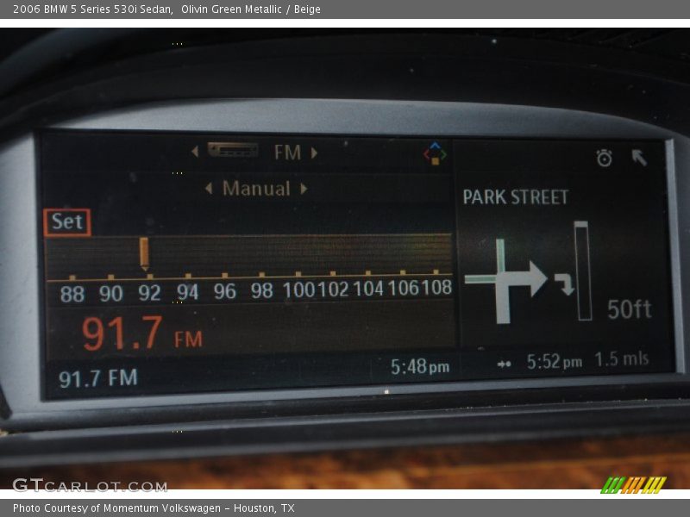Screen dimensions: 690x517
Task: Click the 90 mark on frequency scale
Action: pos(111,294)
